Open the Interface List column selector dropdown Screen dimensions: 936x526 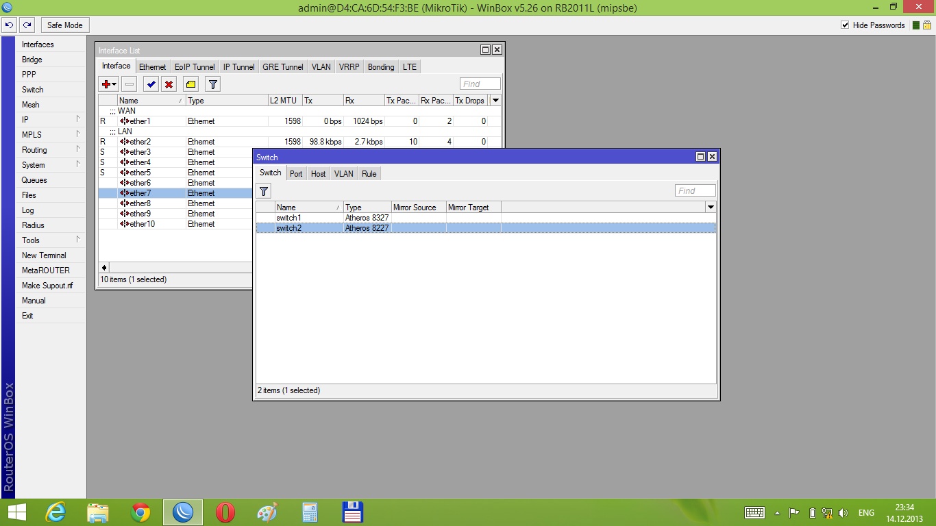pyautogui.click(x=496, y=101)
